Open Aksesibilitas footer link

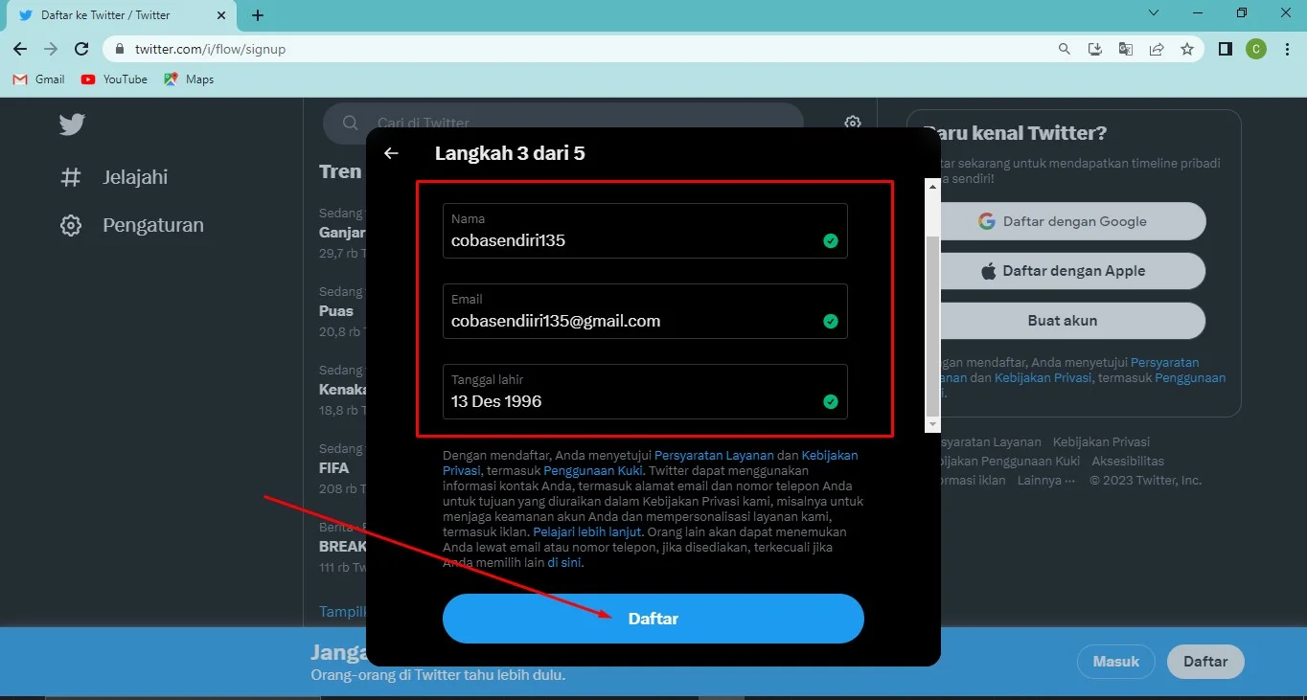(1128, 462)
